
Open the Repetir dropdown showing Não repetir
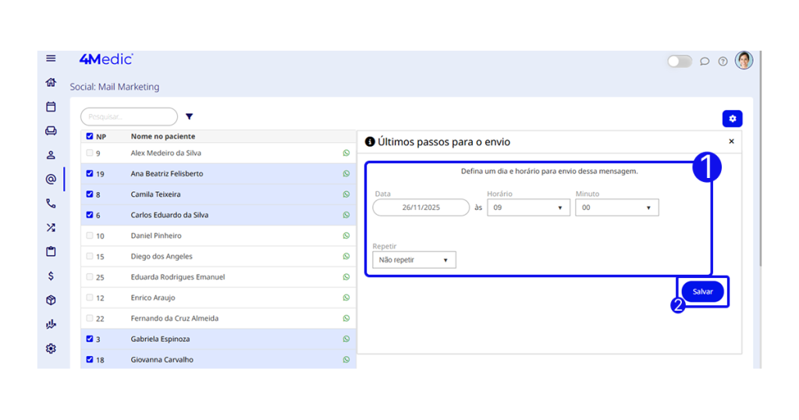(x=414, y=260)
